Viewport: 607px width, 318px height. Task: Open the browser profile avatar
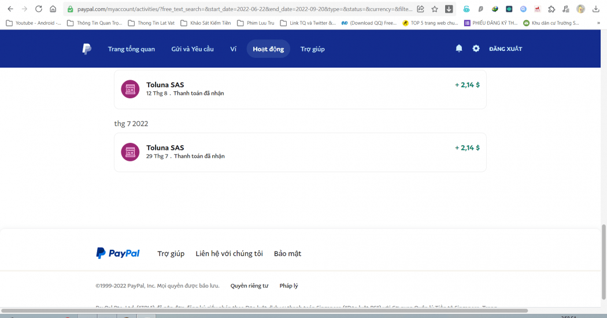point(580,9)
